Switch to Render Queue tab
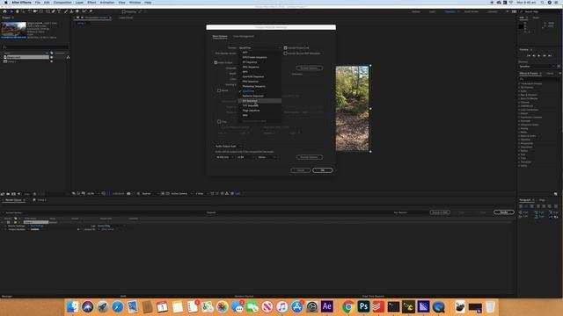The width and height of the screenshot is (563, 316). pyautogui.click(x=13, y=200)
